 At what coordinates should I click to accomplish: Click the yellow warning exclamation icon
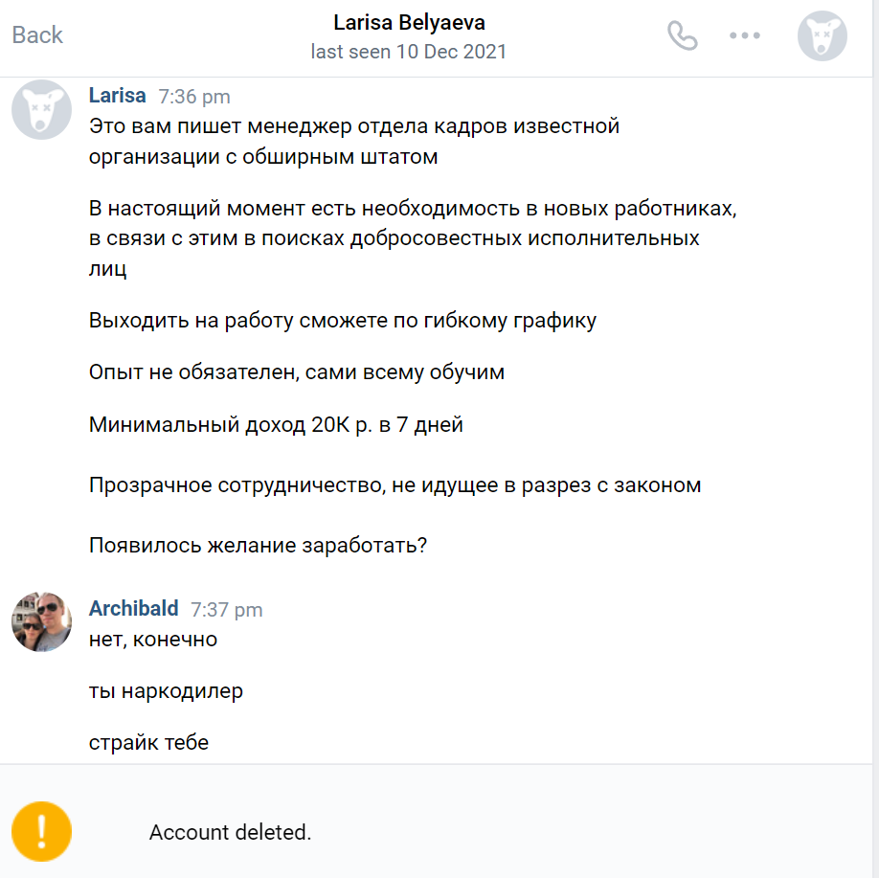click(x=40, y=831)
